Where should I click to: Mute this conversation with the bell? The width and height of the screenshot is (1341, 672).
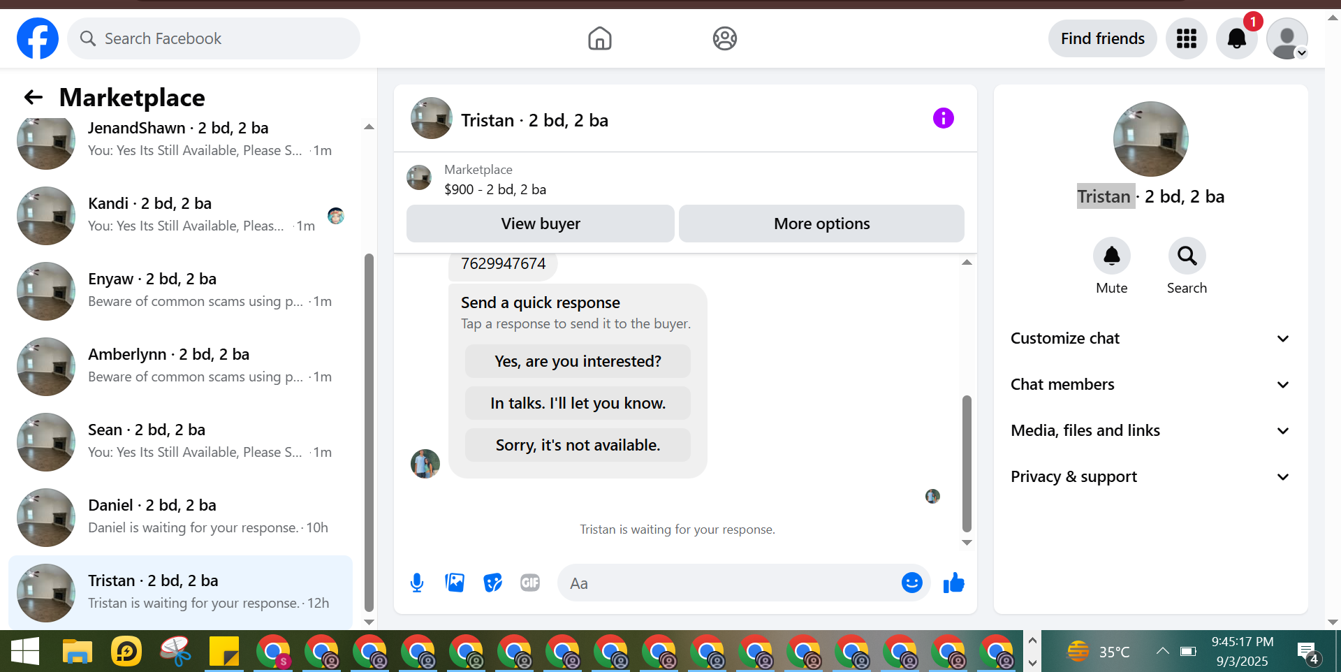pos(1111,256)
